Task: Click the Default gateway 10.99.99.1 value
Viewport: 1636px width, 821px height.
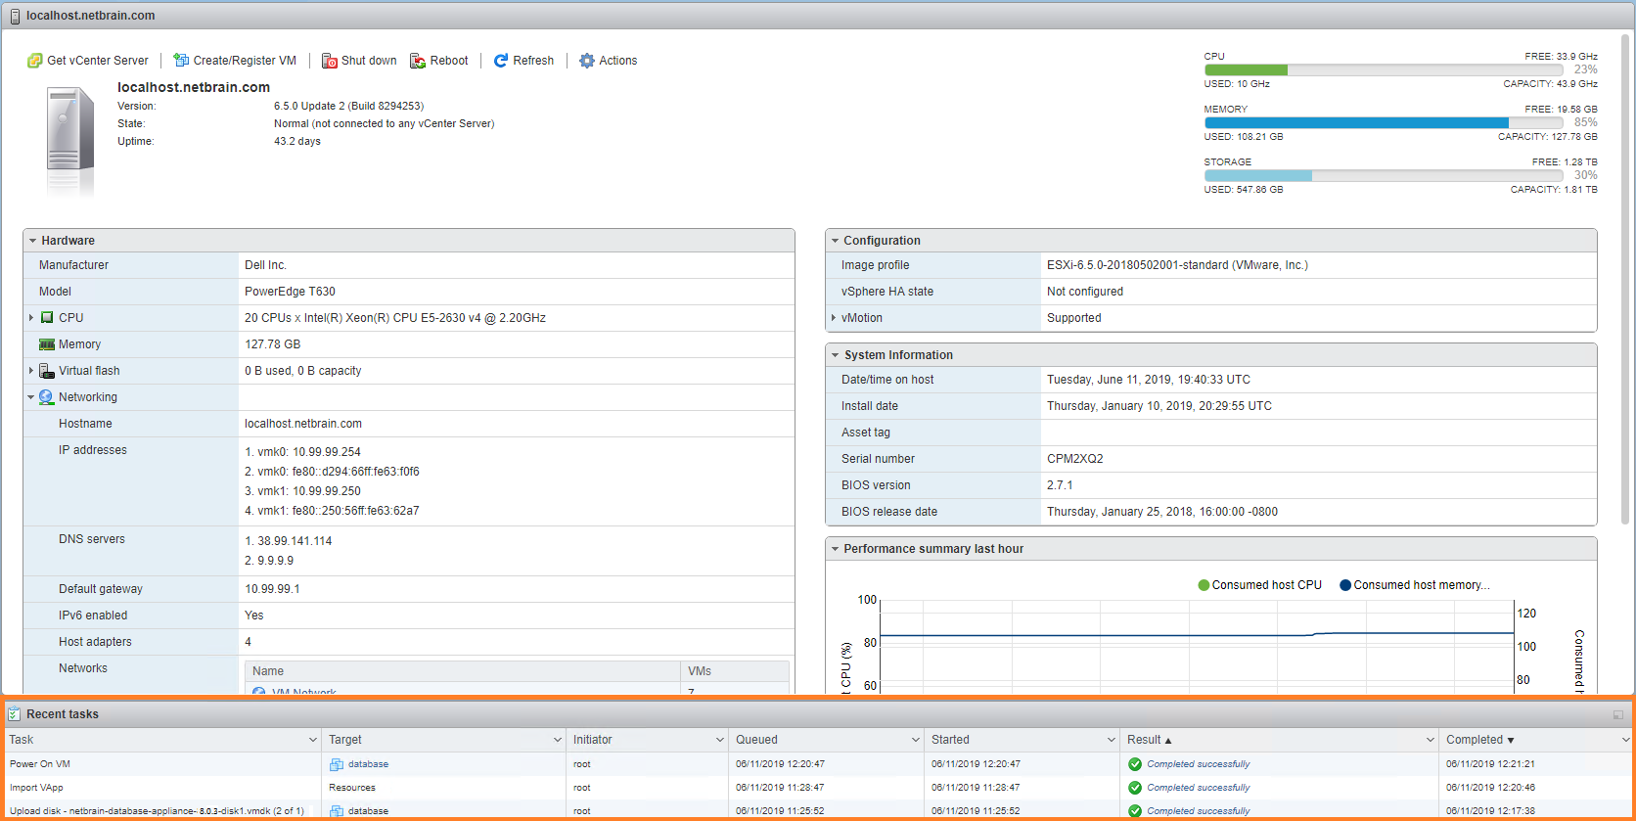Action: coord(272,589)
